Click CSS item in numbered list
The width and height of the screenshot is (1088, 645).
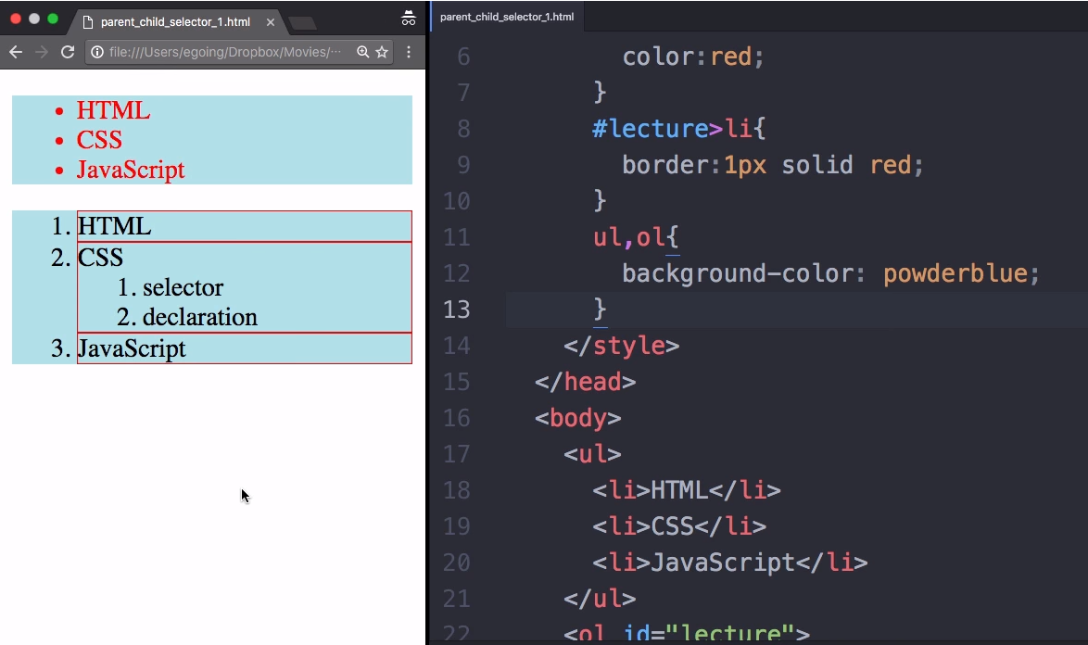101,258
